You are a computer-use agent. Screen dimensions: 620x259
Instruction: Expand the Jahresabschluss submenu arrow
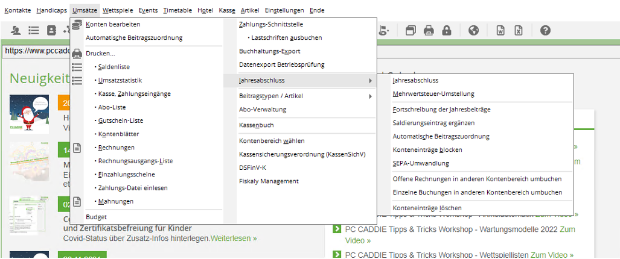click(370, 80)
